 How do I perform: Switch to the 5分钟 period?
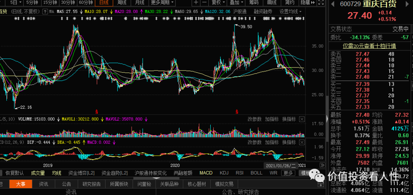tap(32, 3)
